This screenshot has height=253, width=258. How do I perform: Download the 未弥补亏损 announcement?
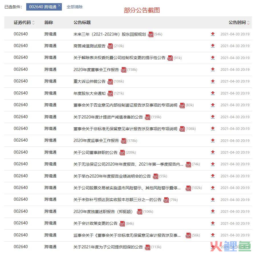(213, 200)
